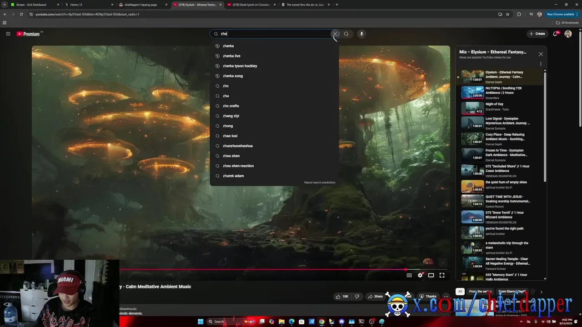Open Windows Start menu
582x327 pixels.
pyautogui.click(x=201, y=322)
